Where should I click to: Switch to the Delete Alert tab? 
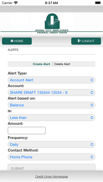pos(62,64)
